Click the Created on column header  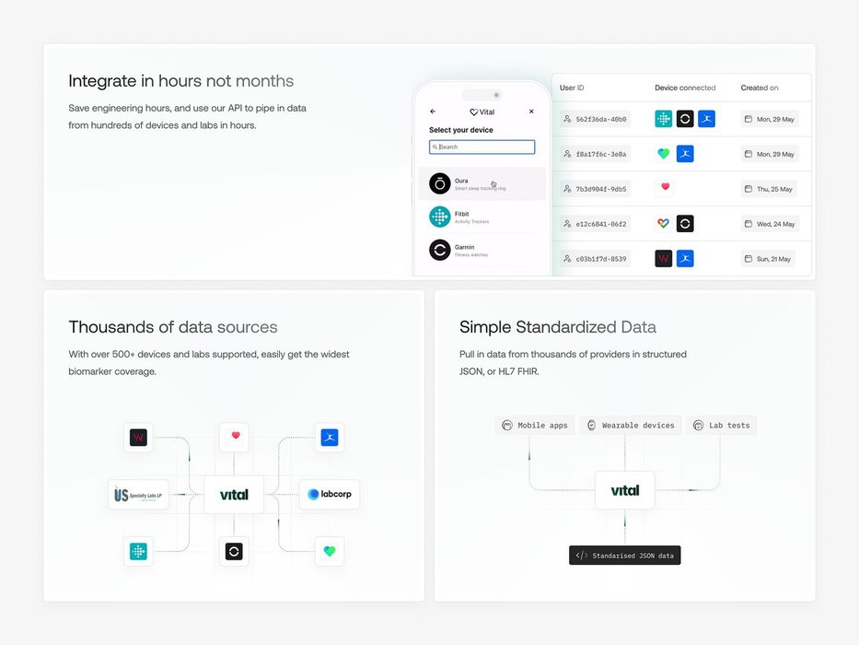pyautogui.click(x=760, y=88)
